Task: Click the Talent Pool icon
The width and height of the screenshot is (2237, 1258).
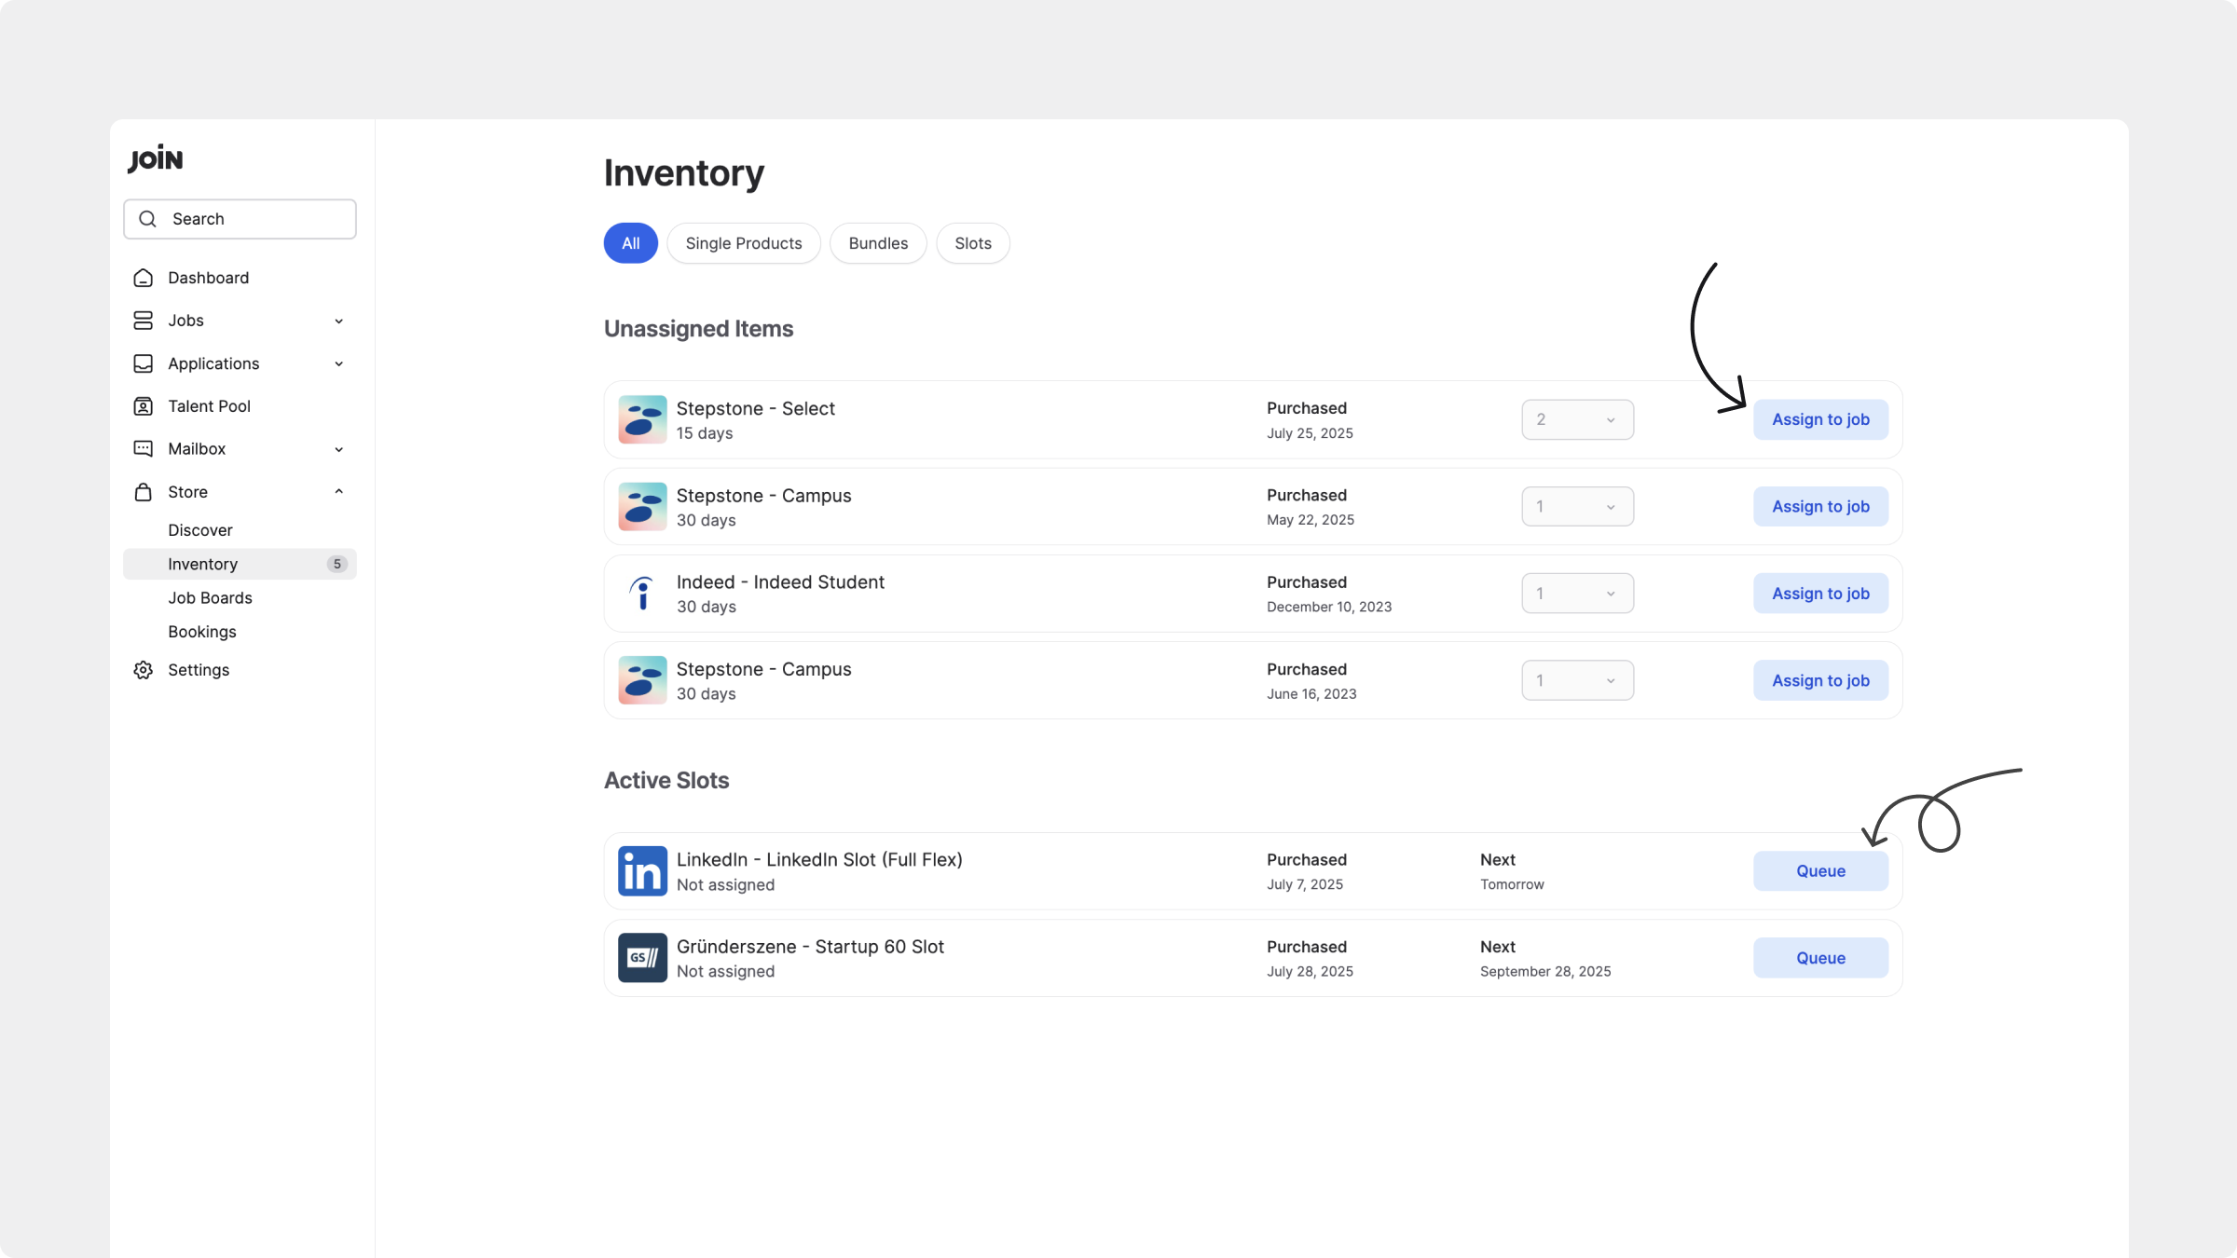Action: 143,406
